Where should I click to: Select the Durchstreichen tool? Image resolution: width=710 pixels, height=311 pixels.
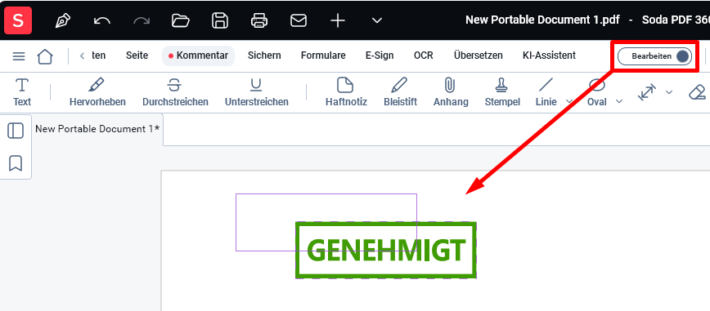(x=175, y=92)
